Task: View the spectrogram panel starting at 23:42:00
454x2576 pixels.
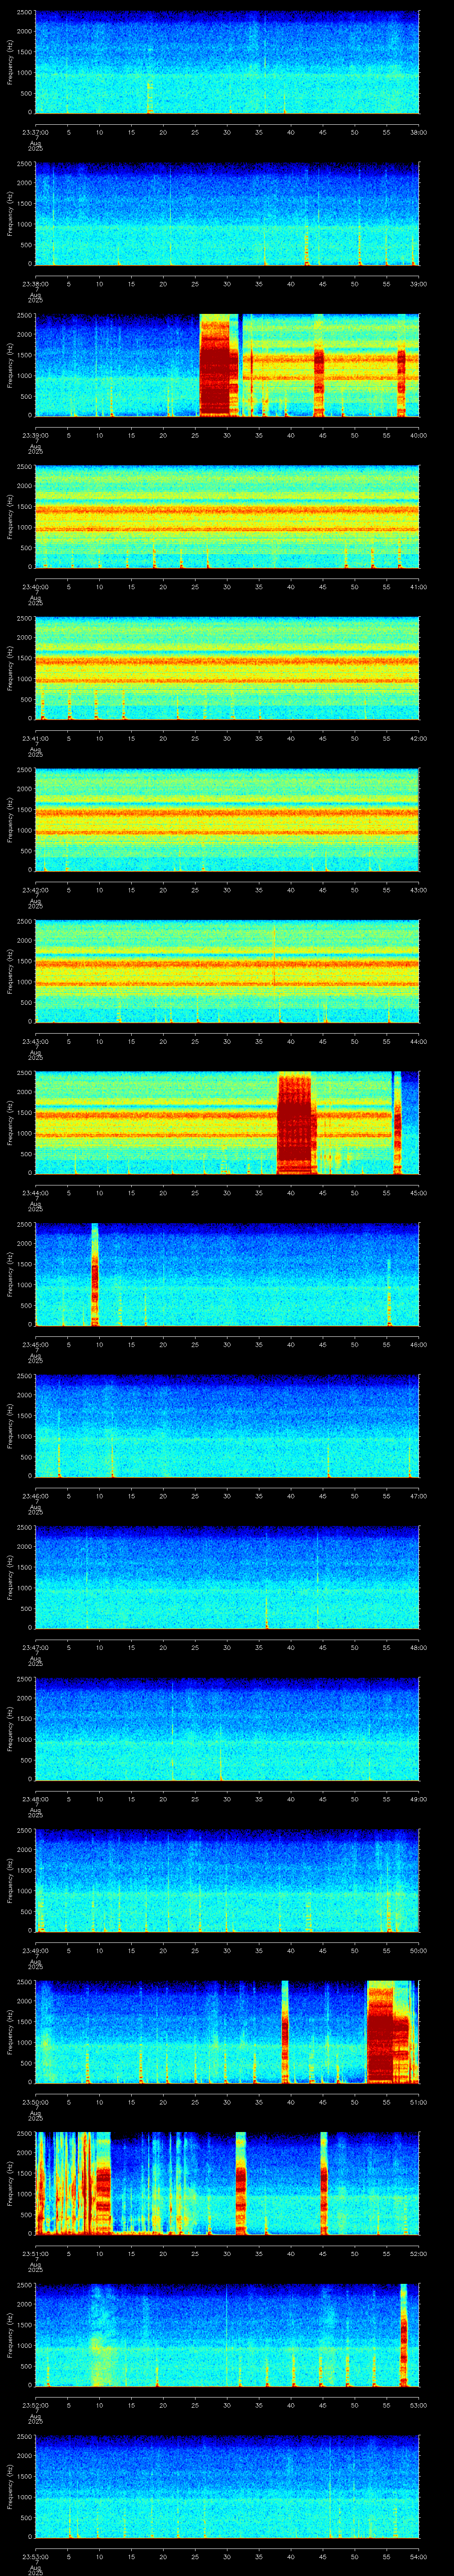Action: pyautogui.click(x=227, y=820)
